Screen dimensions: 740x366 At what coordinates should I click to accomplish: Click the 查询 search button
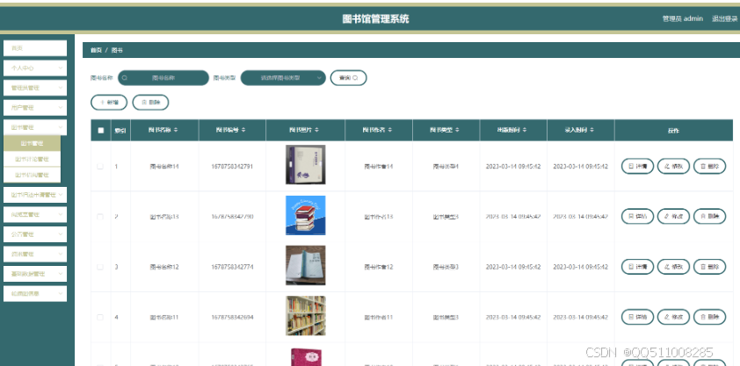pos(348,78)
